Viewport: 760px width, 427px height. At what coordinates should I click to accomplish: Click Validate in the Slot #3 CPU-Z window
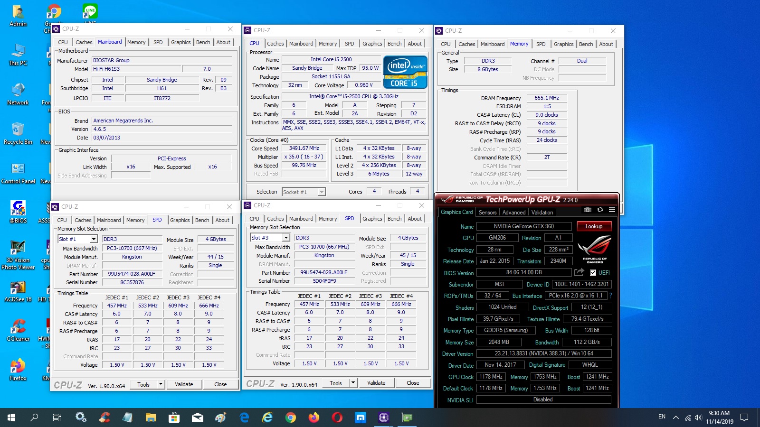pyautogui.click(x=376, y=383)
